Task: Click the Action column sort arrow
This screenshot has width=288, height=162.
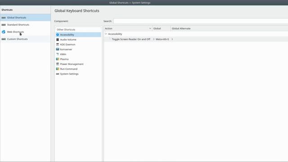Action: tap(150, 28)
